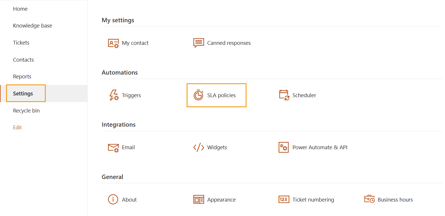The image size is (445, 216).
Task: Open Knowledge base from the sidebar
Action: [32, 26]
